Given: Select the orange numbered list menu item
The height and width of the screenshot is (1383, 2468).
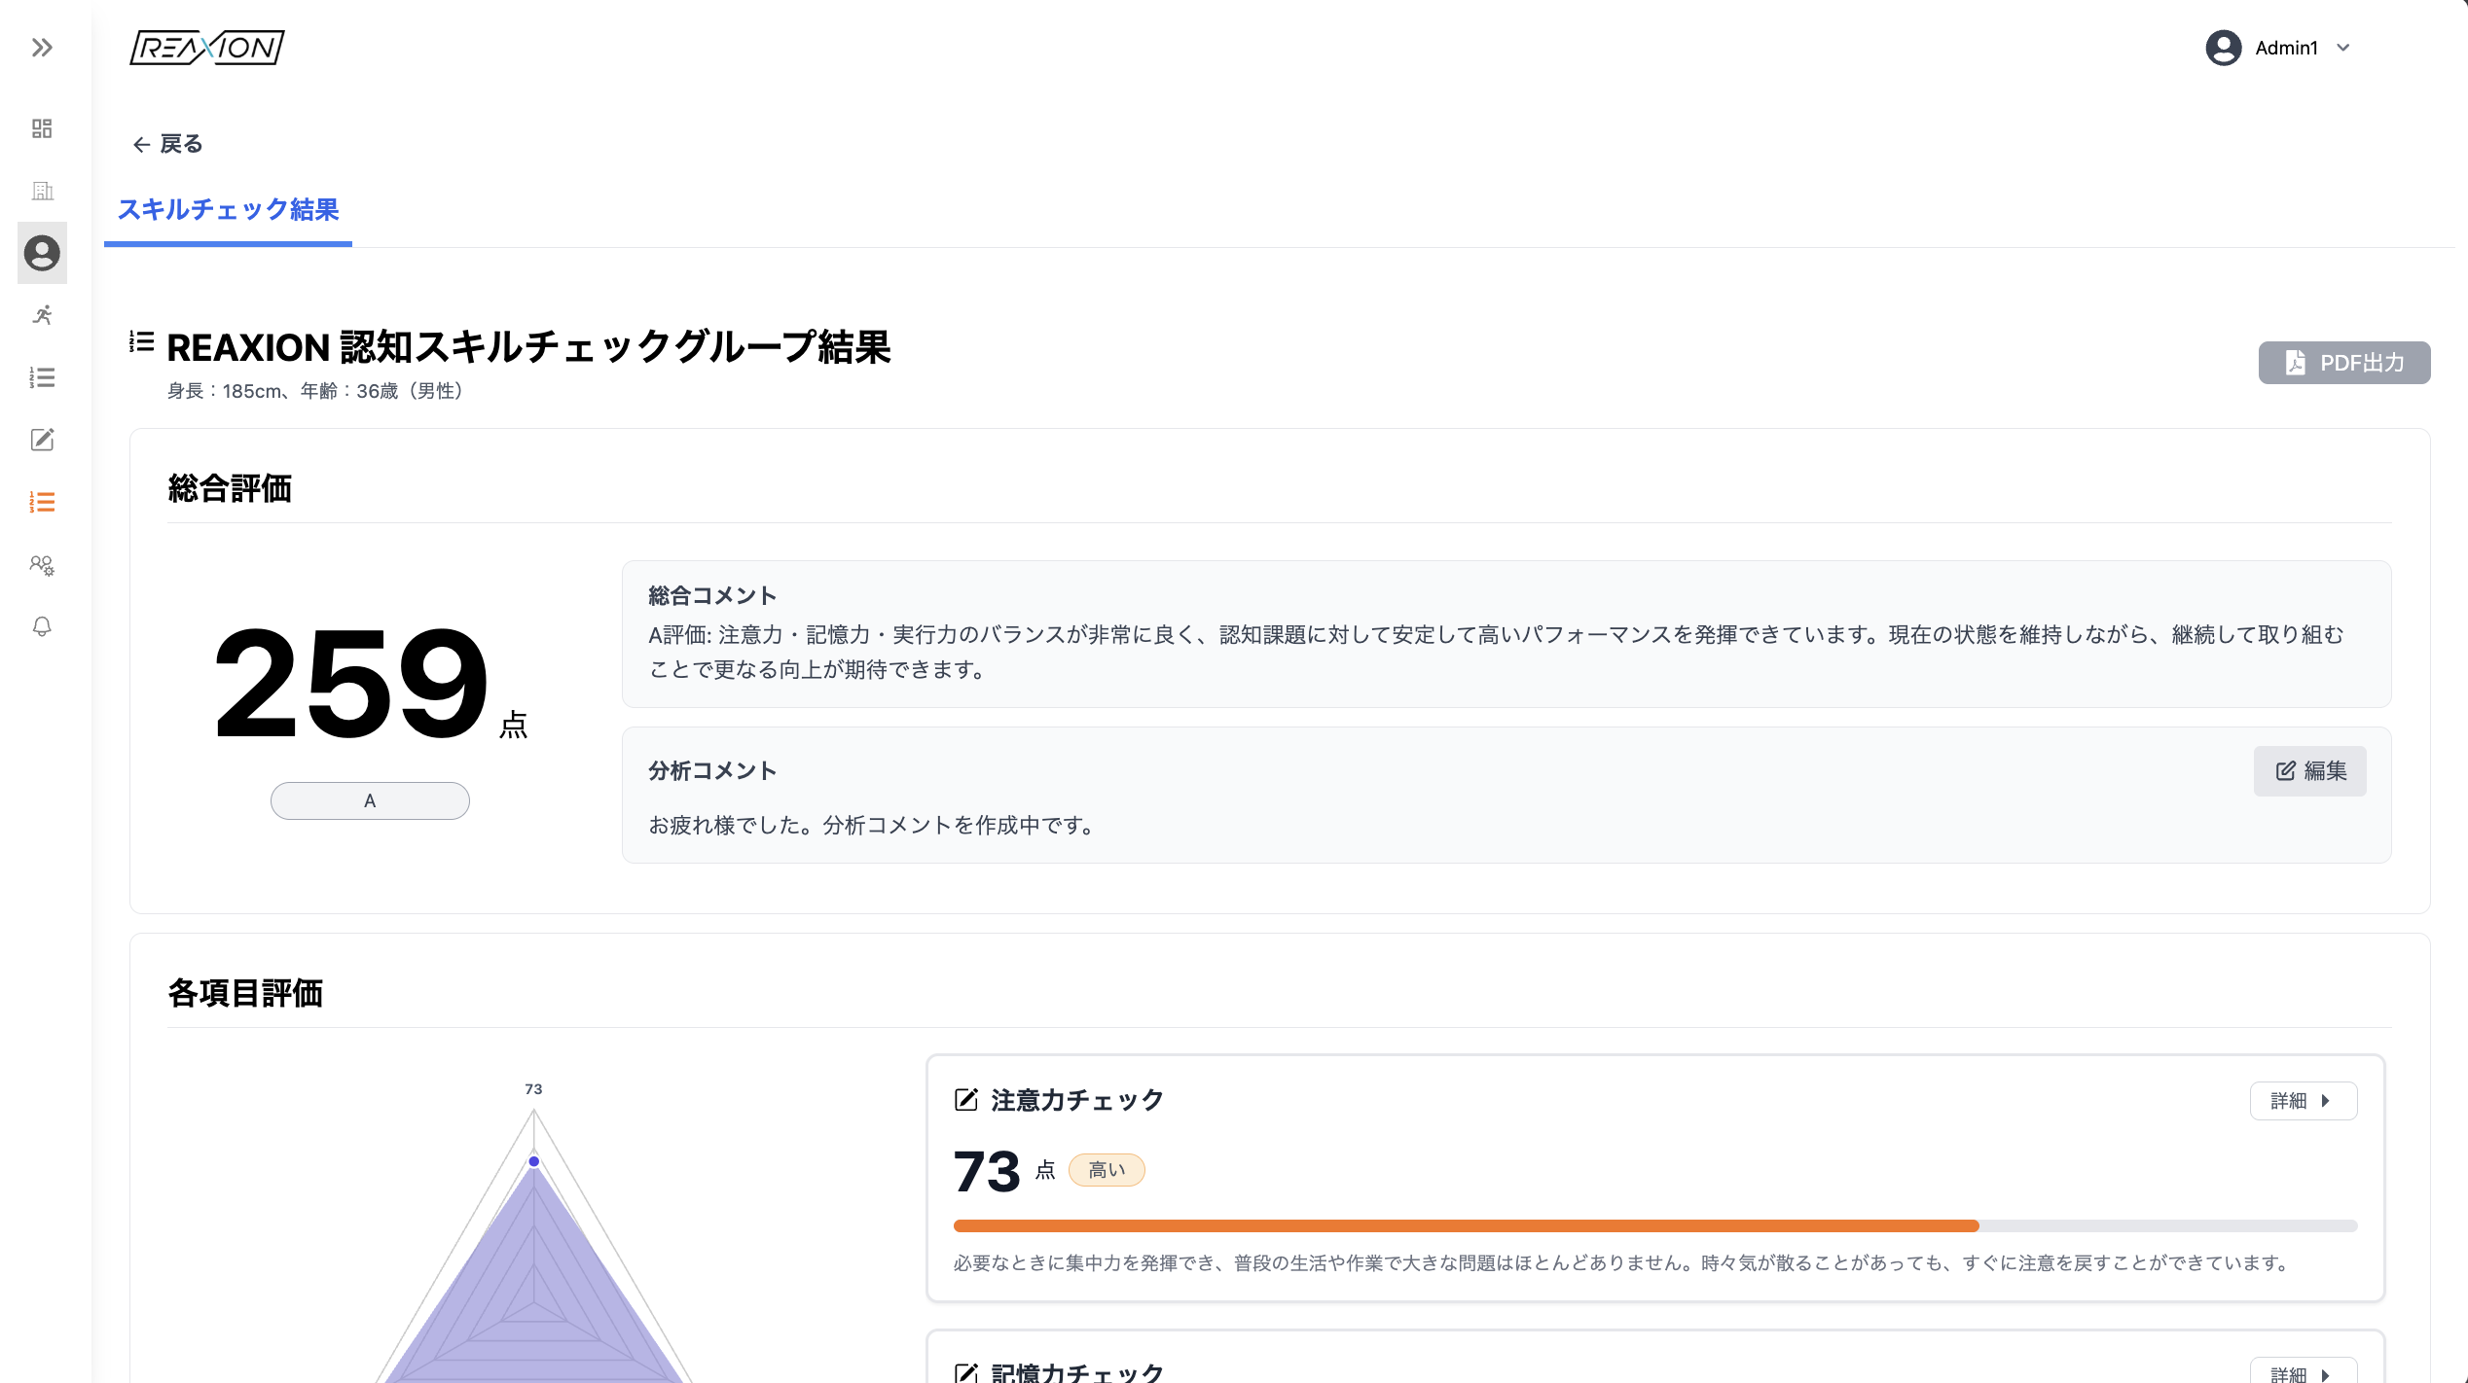Looking at the screenshot, I should [x=41, y=501].
